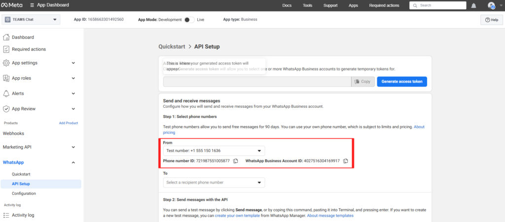Click the Dashboard home icon
Image resolution: width=505 pixels, height=222 pixels.
pyautogui.click(x=6, y=37)
